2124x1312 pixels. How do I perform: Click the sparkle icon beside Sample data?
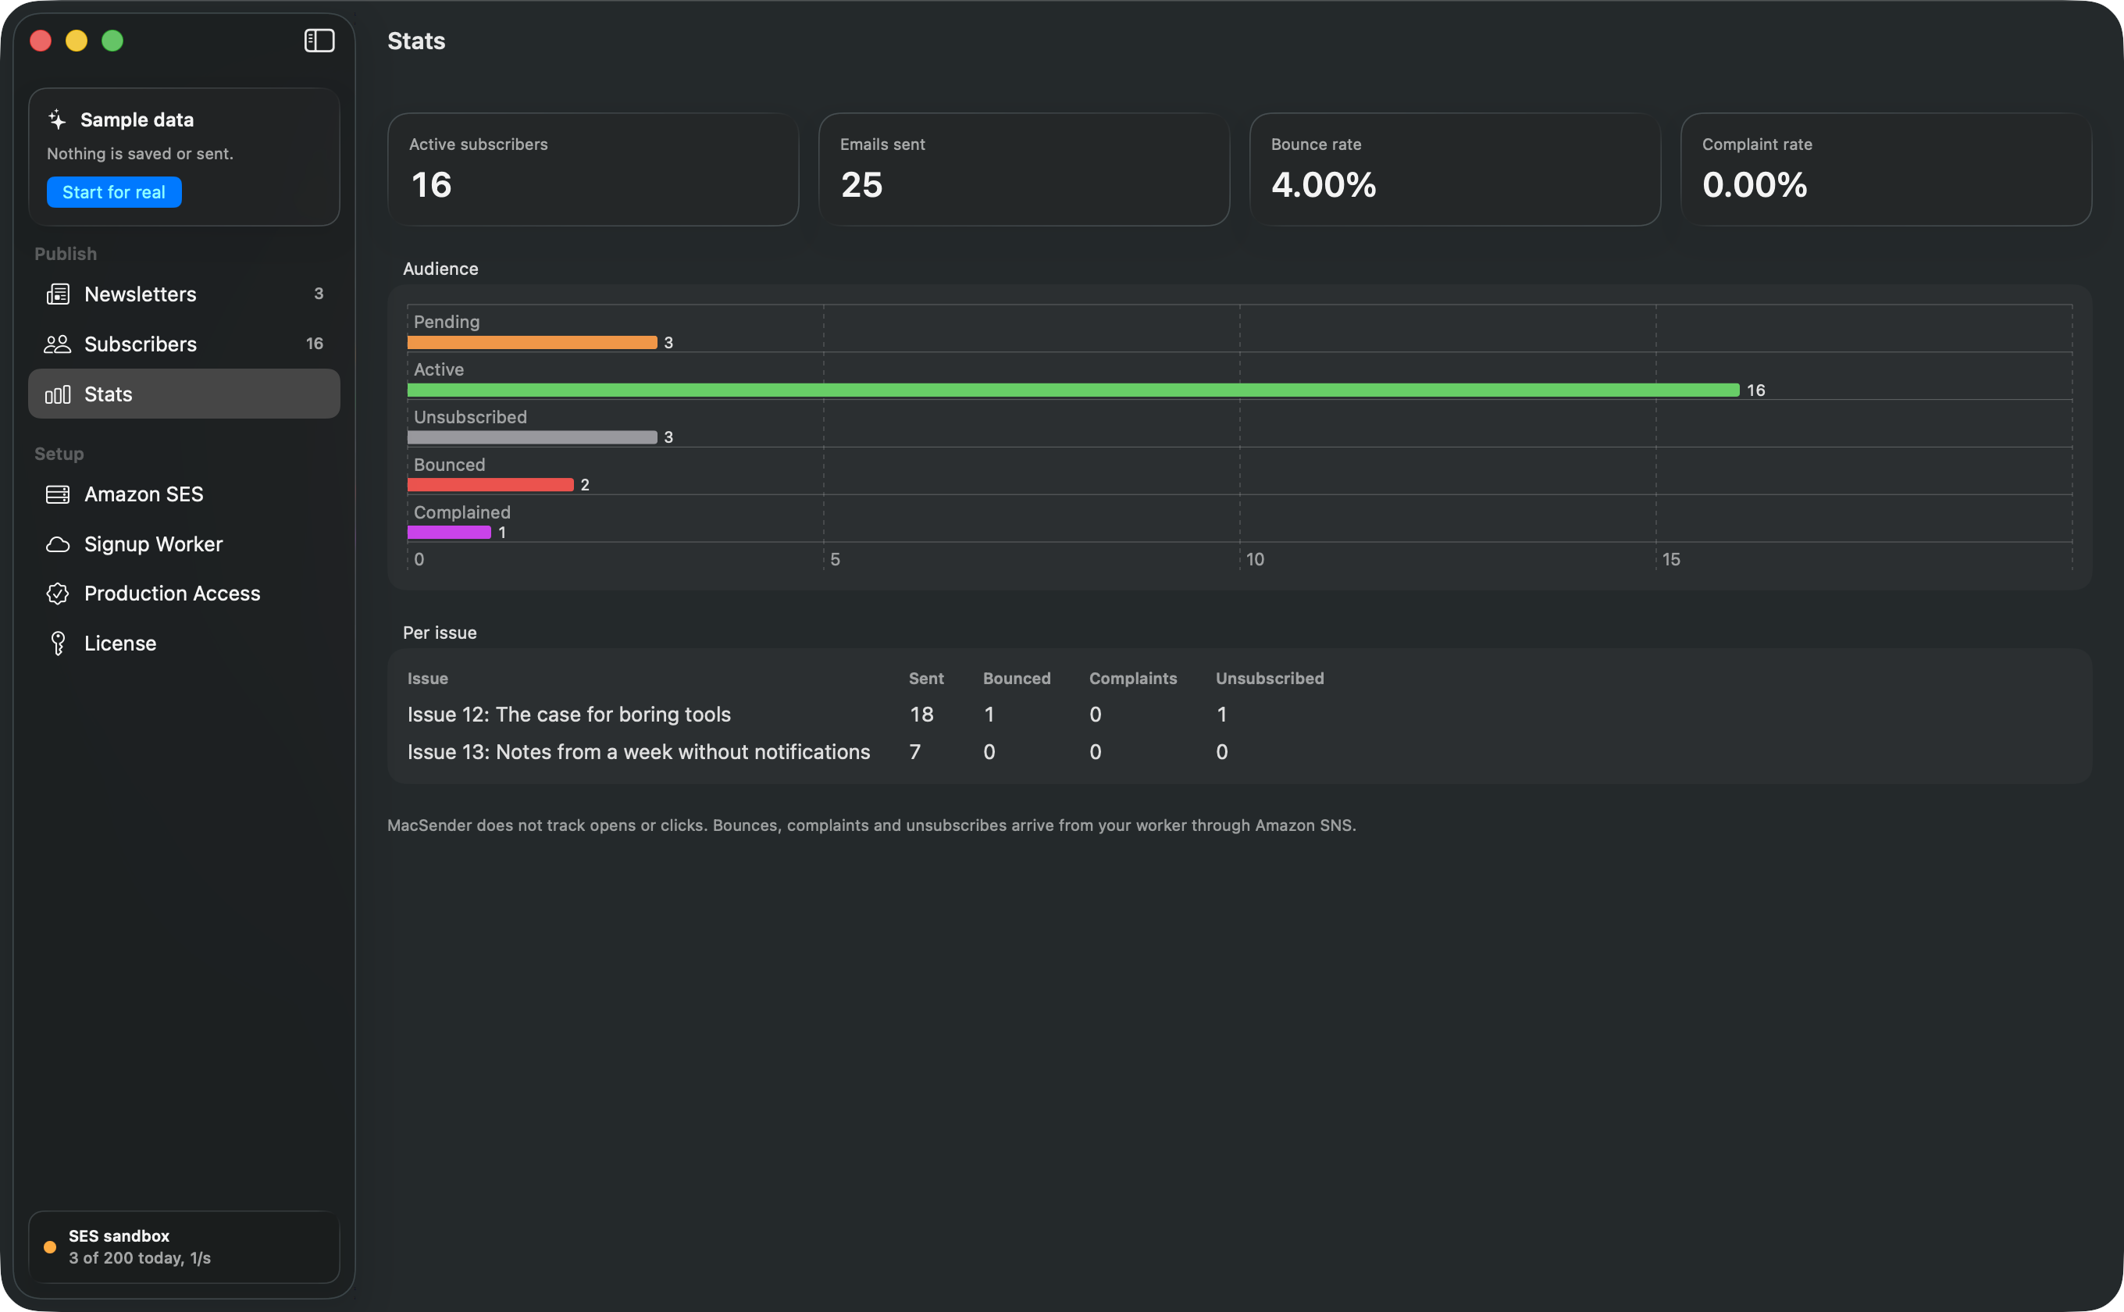[57, 119]
